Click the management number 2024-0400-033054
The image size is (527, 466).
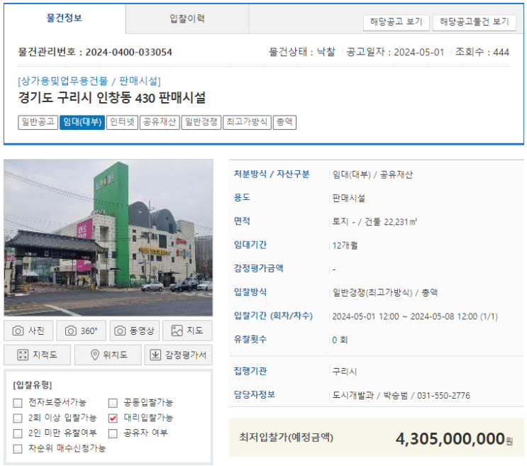tap(128, 52)
